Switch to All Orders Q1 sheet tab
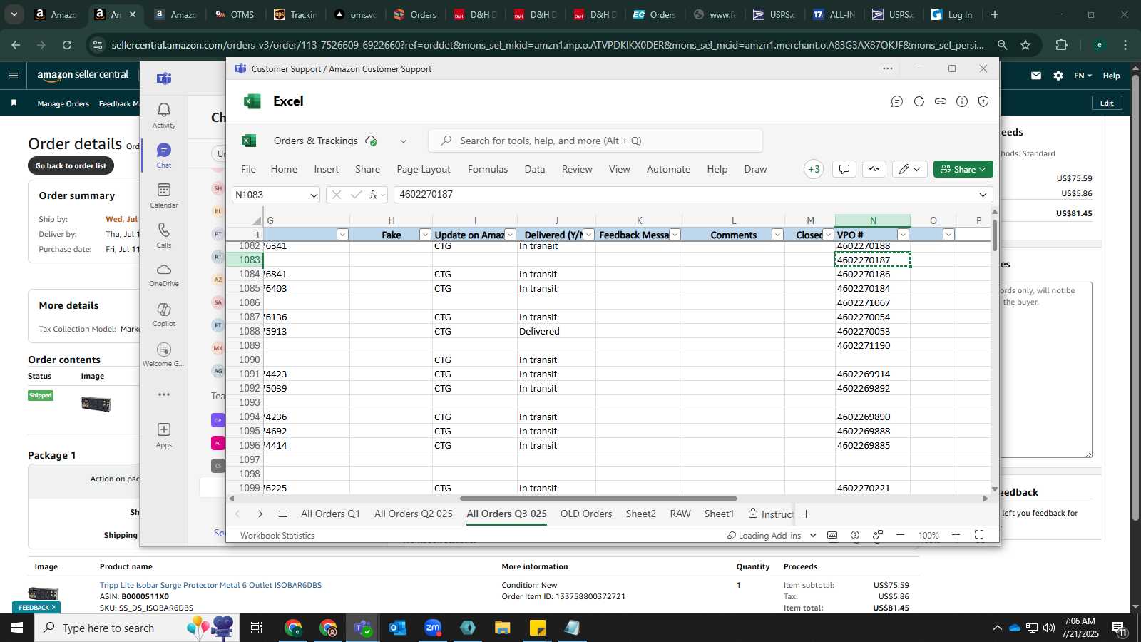The height and width of the screenshot is (642, 1141). tap(330, 514)
